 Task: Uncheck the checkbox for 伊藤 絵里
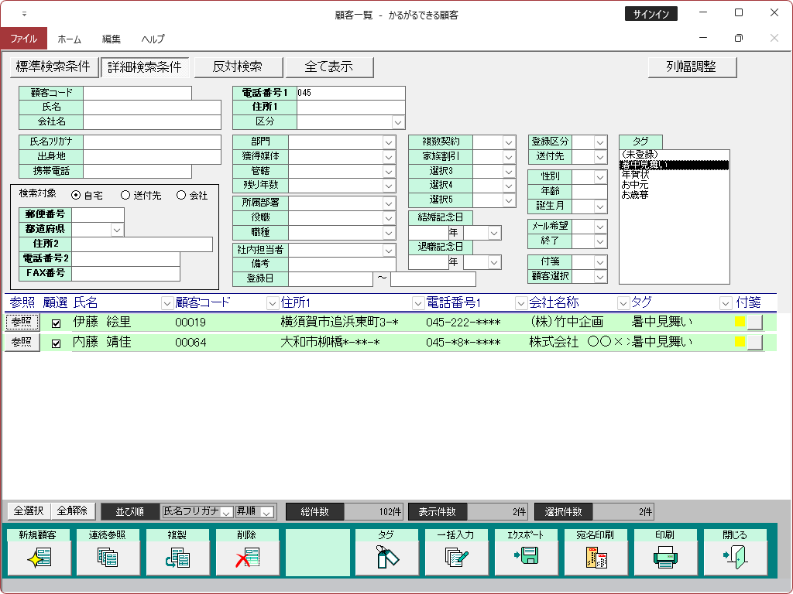point(56,323)
